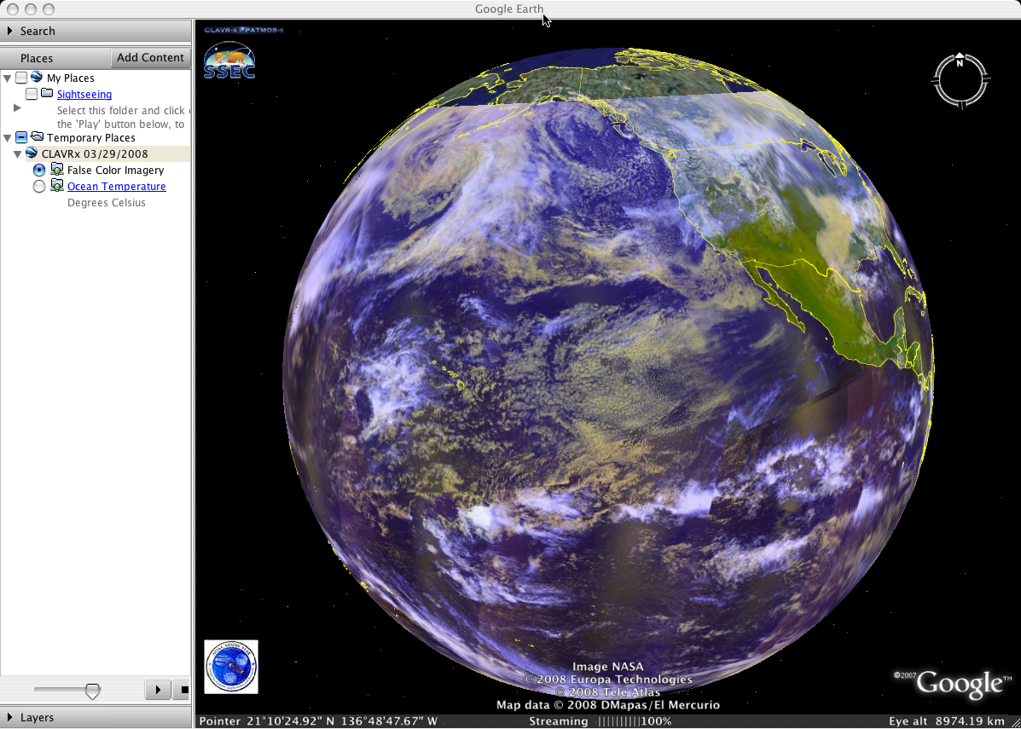Click the Temporary Places folder icon
The width and height of the screenshot is (1021, 729).
pos(38,137)
